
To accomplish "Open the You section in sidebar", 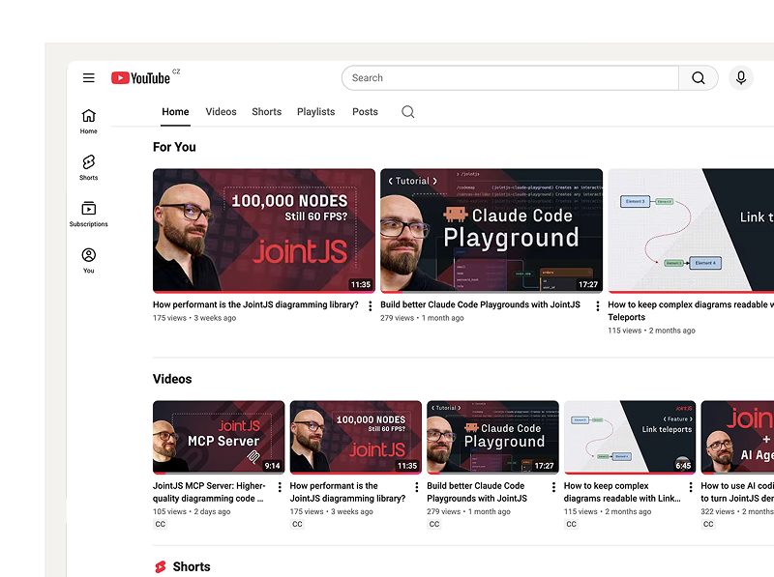I will [x=89, y=260].
